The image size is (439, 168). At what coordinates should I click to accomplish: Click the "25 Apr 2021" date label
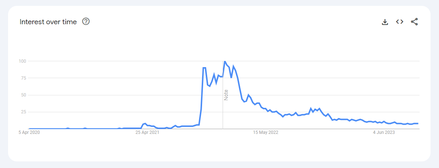(x=147, y=132)
